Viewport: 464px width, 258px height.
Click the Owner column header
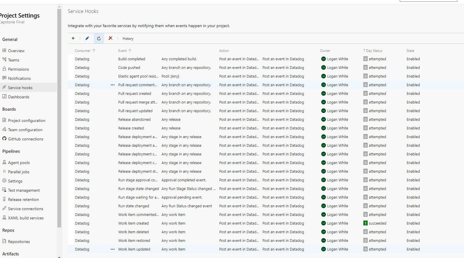point(325,51)
